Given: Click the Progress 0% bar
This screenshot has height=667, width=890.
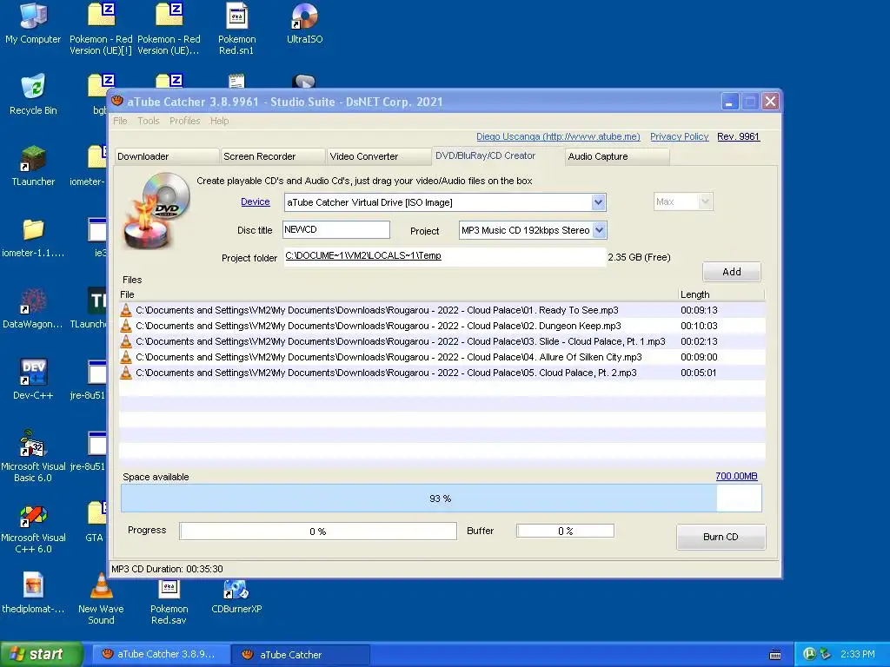Looking at the screenshot, I should click(x=318, y=532).
